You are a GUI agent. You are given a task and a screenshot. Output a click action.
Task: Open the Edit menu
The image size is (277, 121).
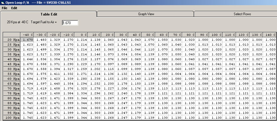click(14, 8)
